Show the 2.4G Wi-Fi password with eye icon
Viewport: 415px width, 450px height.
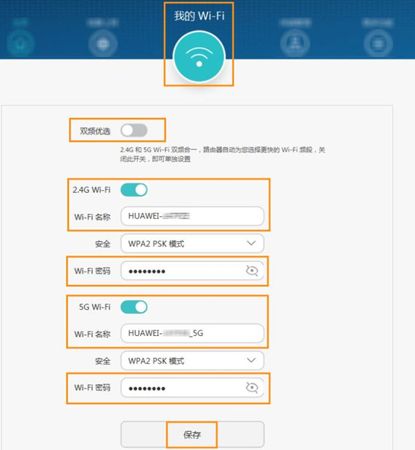pos(252,271)
